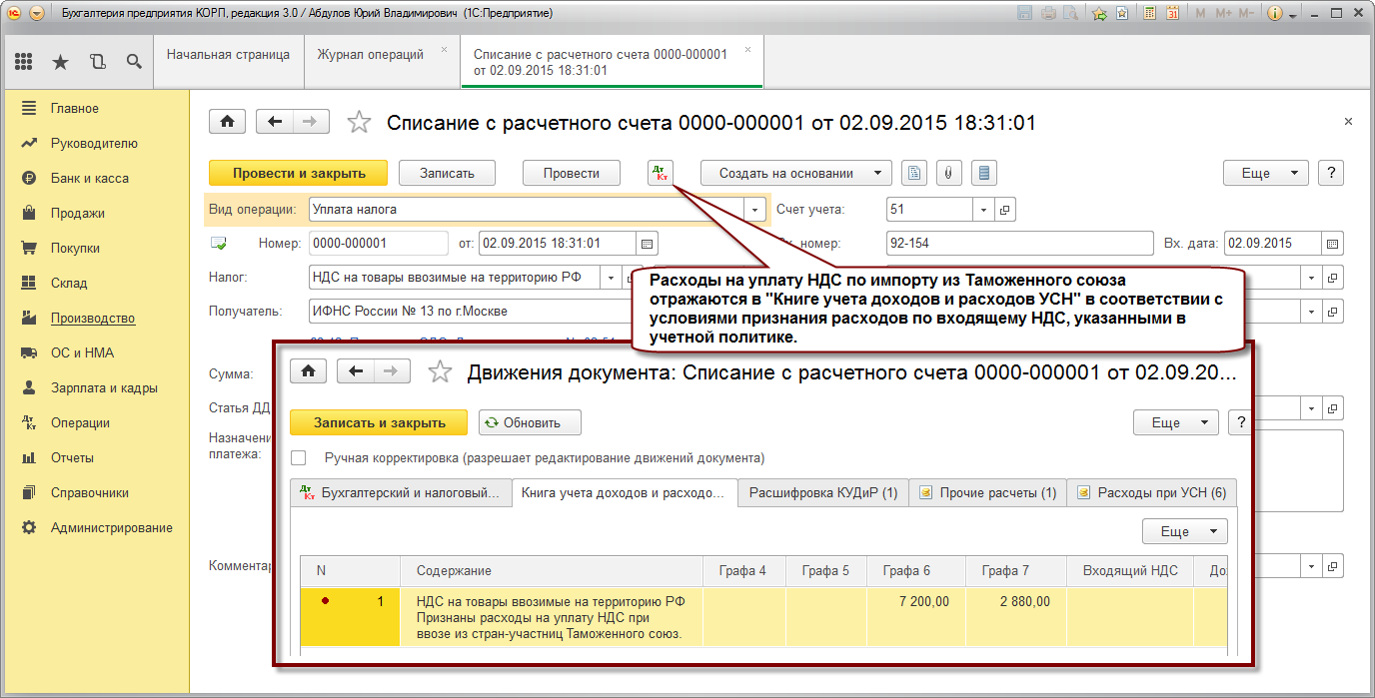Image resolution: width=1375 pixels, height=698 pixels.
Task: Open the Расходы при УСН (6) tab
Action: [x=1152, y=492]
